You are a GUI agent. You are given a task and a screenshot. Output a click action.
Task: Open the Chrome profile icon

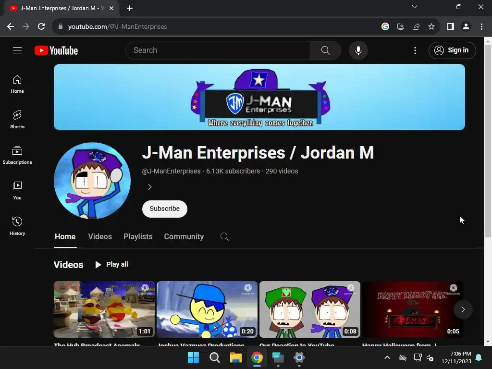pos(466,27)
